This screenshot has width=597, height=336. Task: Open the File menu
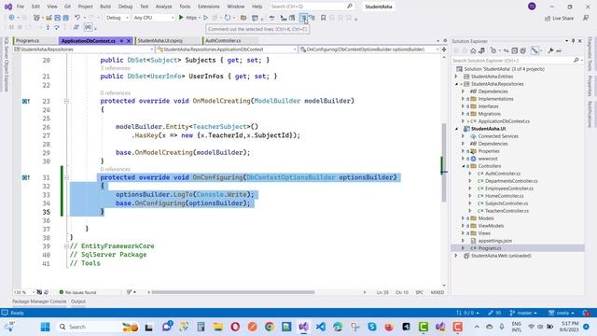tap(21, 7)
